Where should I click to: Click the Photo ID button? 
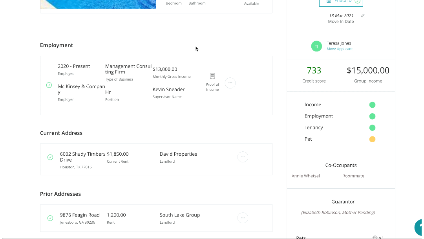coord(341,2)
